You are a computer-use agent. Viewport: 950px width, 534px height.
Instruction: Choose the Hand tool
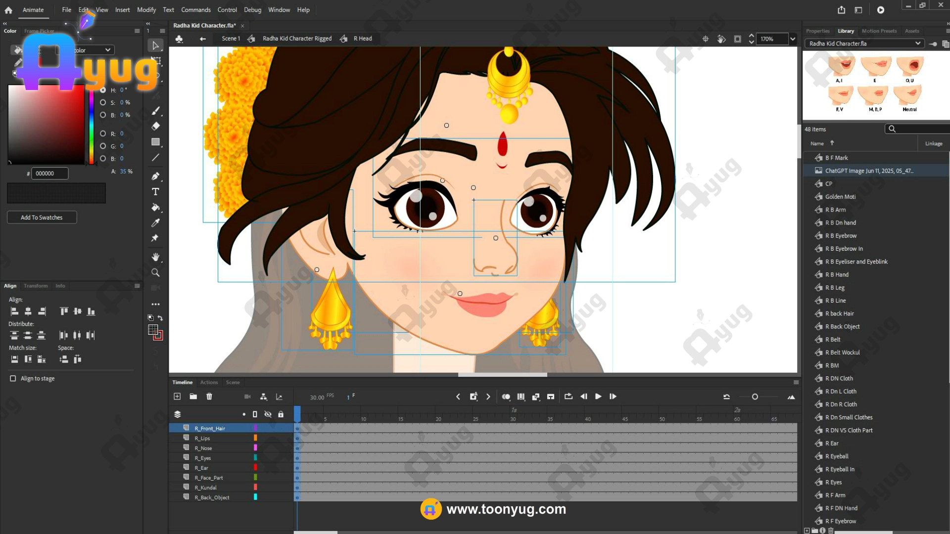[155, 257]
